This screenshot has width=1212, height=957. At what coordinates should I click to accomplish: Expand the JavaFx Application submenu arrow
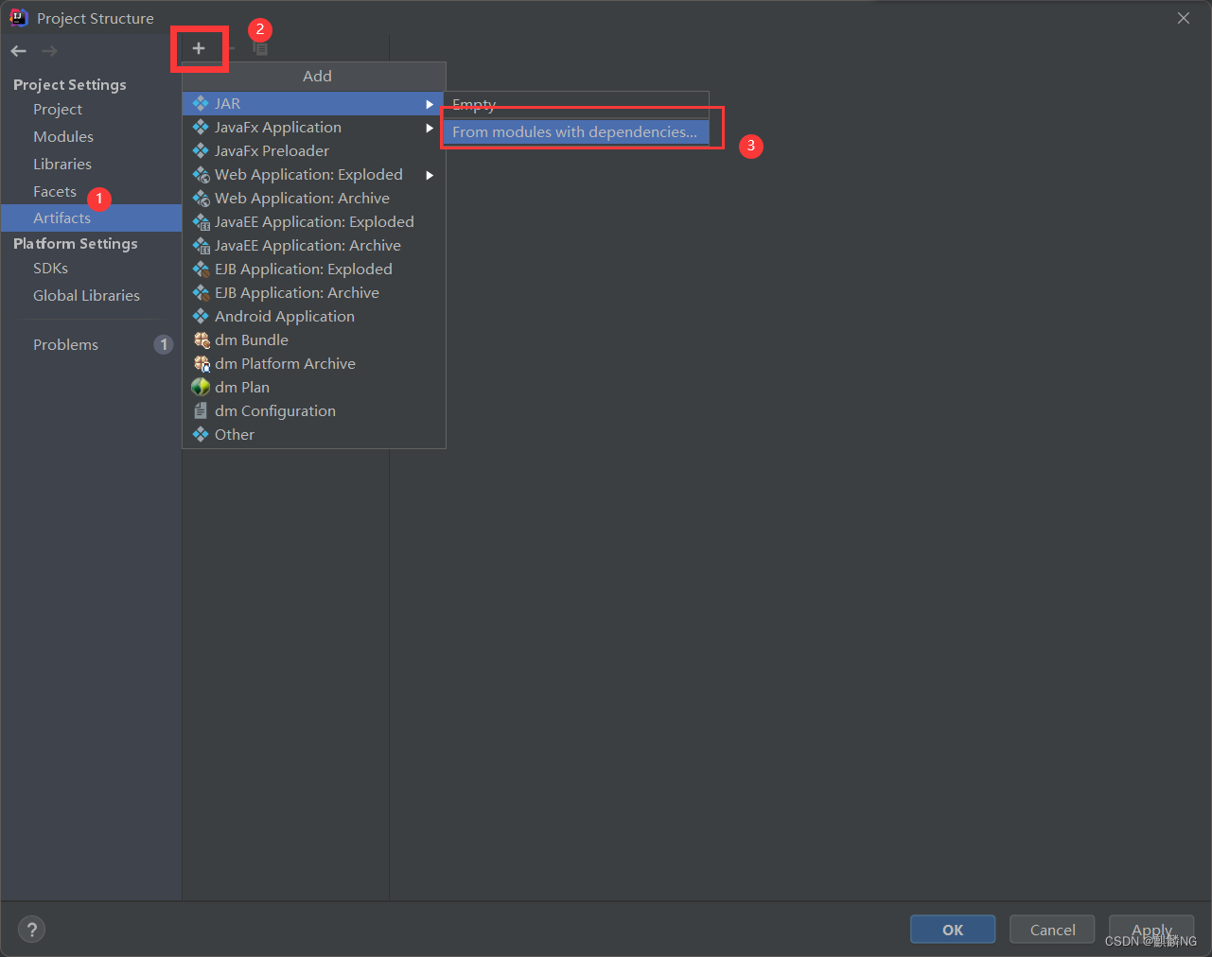point(430,128)
